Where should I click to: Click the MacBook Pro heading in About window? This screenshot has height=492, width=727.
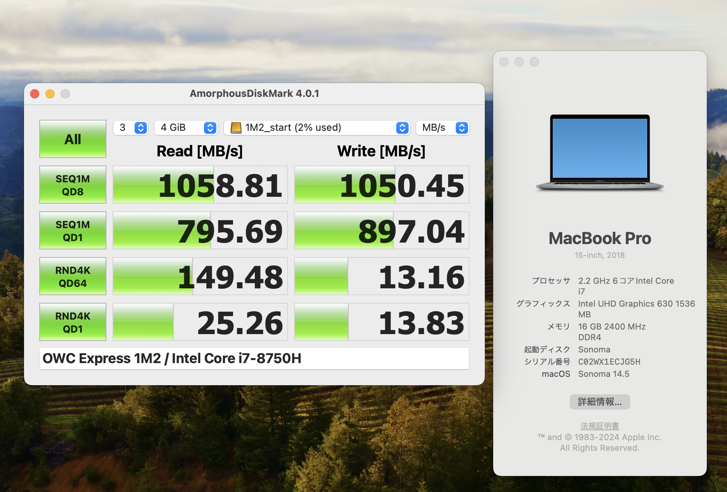600,238
